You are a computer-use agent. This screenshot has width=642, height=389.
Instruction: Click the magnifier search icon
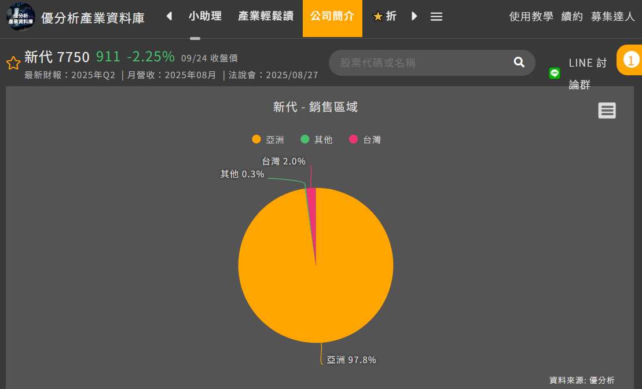click(x=519, y=63)
